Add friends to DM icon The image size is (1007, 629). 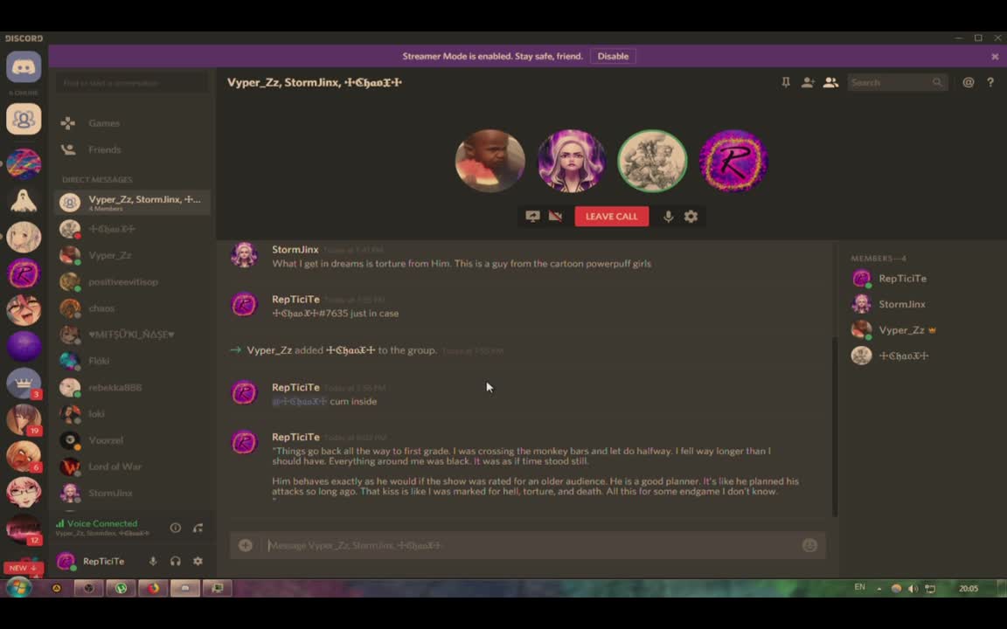tap(808, 82)
